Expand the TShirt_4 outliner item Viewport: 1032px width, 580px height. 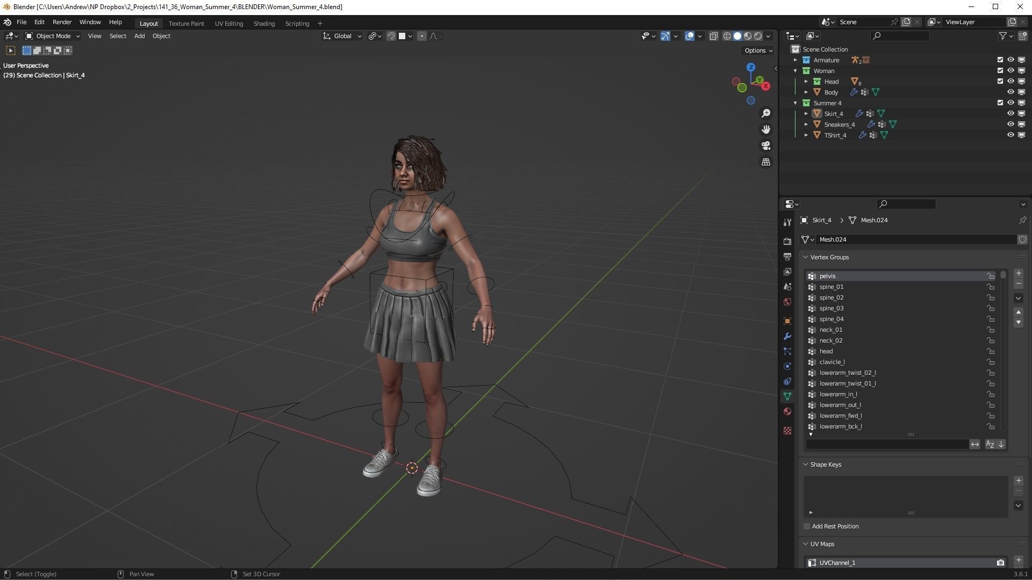click(x=806, y=135)
